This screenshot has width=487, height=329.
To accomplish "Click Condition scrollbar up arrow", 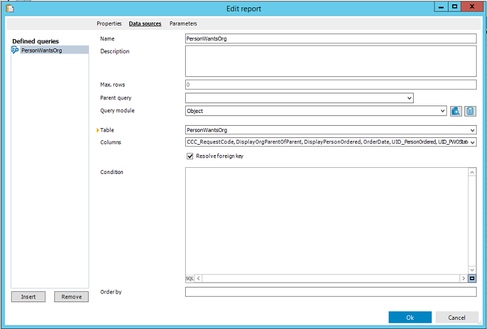I will (472, 173).
